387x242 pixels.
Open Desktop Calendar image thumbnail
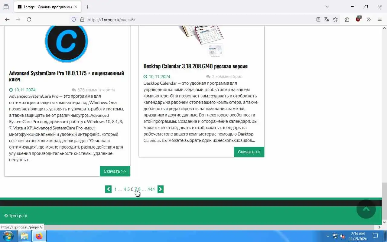201,41
